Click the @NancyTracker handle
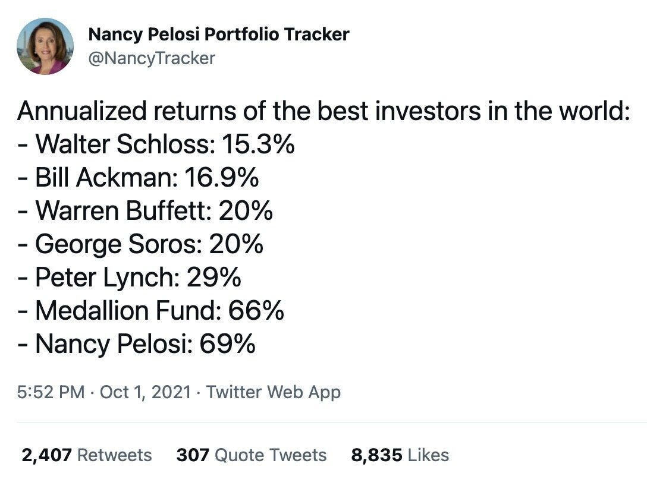 tap(152, 58)
